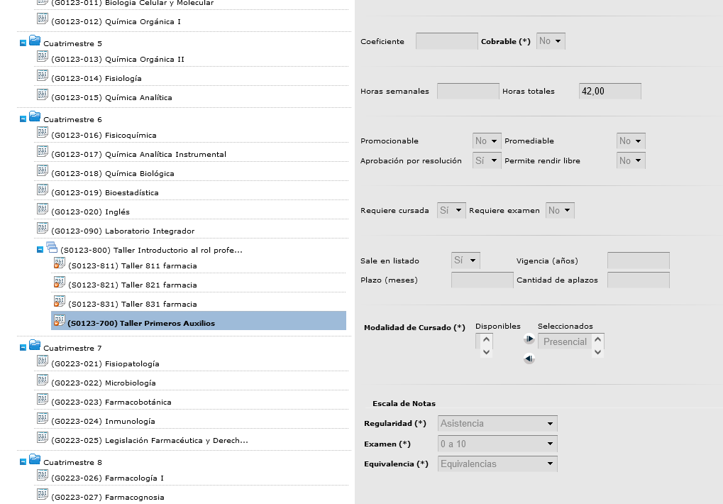The height and width of the screenshot is (504, 723).
Task: Open the Sale en listado dropdown
Action: (465, 261)
